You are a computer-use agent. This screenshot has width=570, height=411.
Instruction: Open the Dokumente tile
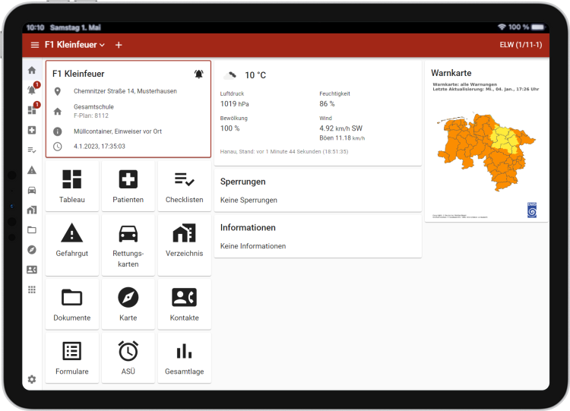[72, 303]
